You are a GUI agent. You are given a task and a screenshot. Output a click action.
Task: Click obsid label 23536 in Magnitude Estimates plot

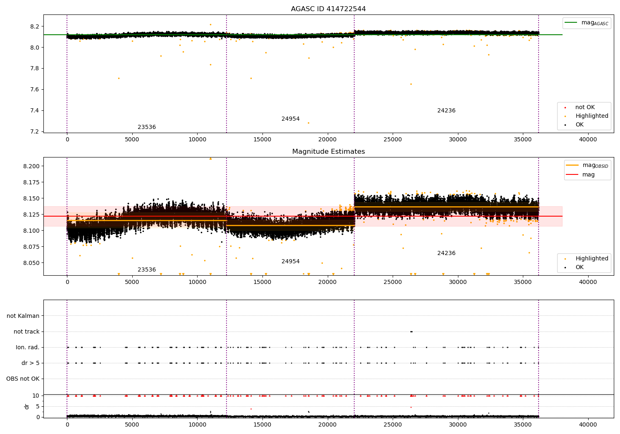(x=147, y=270)
